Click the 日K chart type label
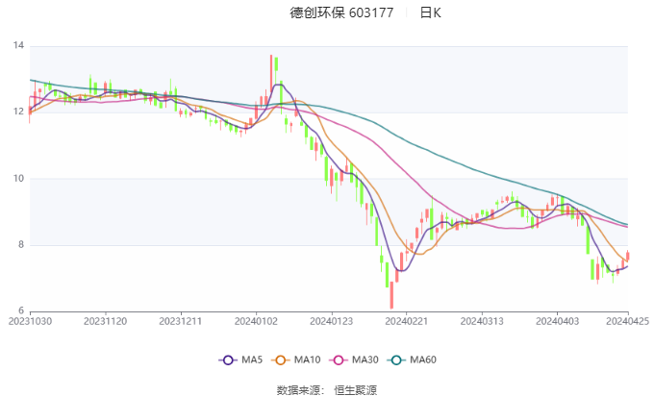The image size is (654, 397). (x=431, y=12)
